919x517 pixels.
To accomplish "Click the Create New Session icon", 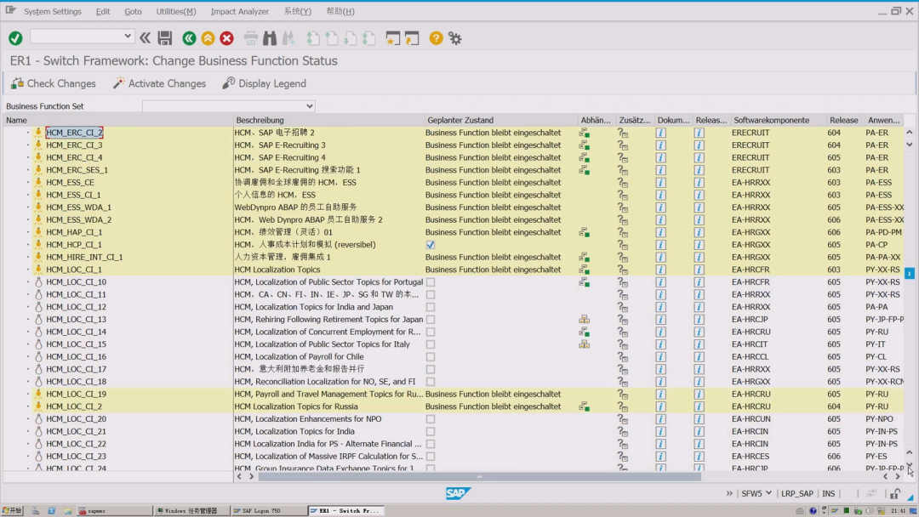I will pos(392,38).
